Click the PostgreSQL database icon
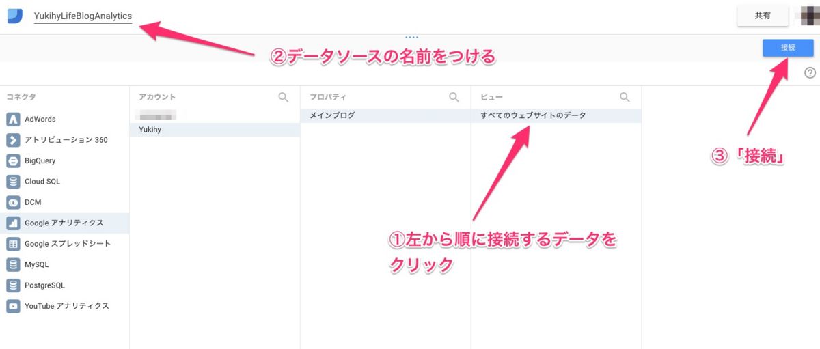Viewport: 820px width, 349px height. pos(13,285)
